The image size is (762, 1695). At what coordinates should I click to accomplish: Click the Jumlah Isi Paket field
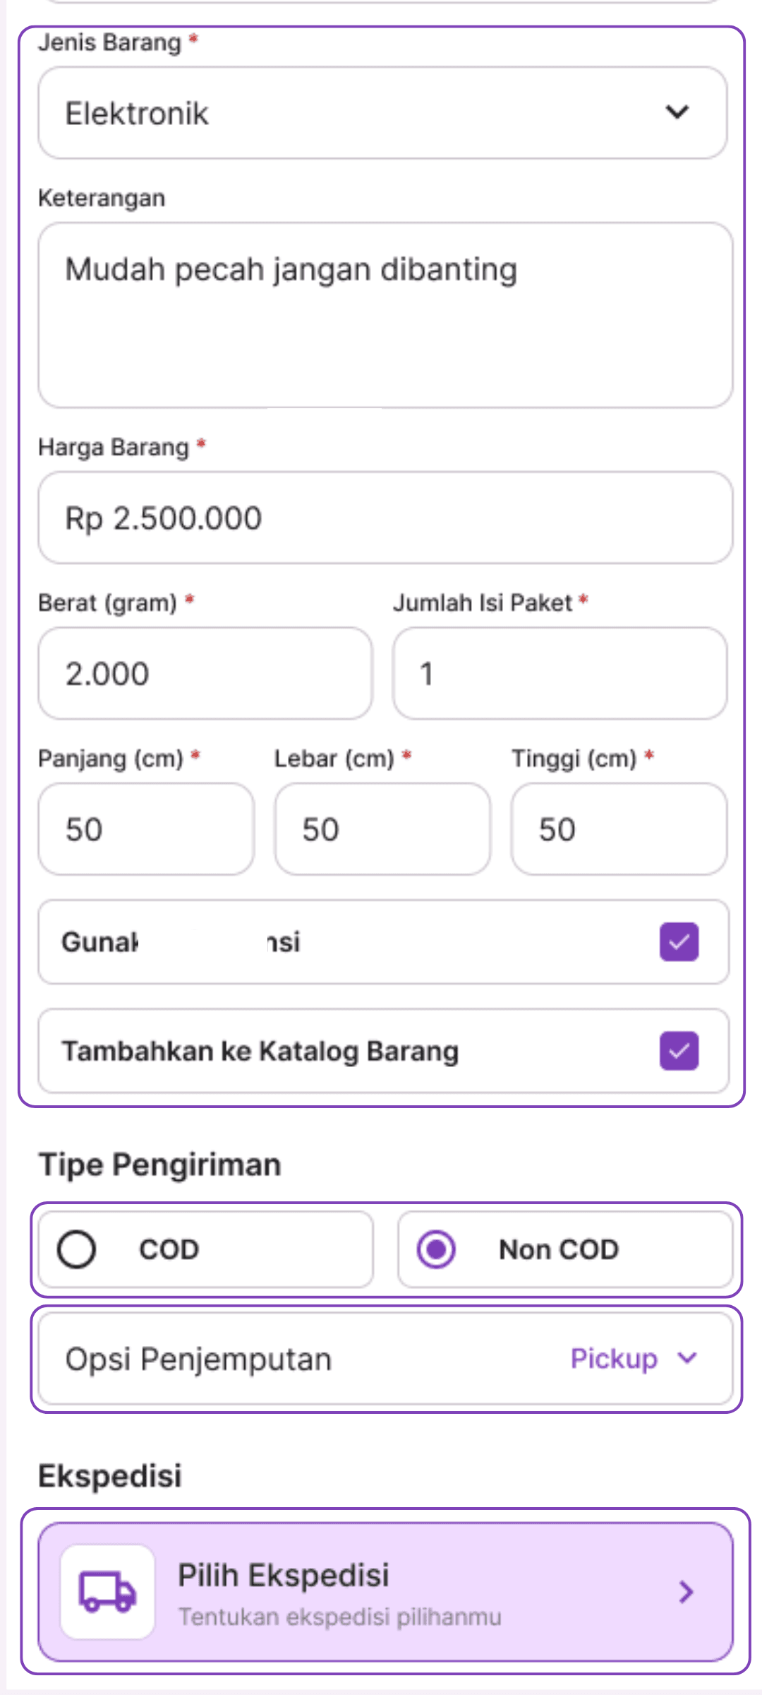(x=560, y=673)
